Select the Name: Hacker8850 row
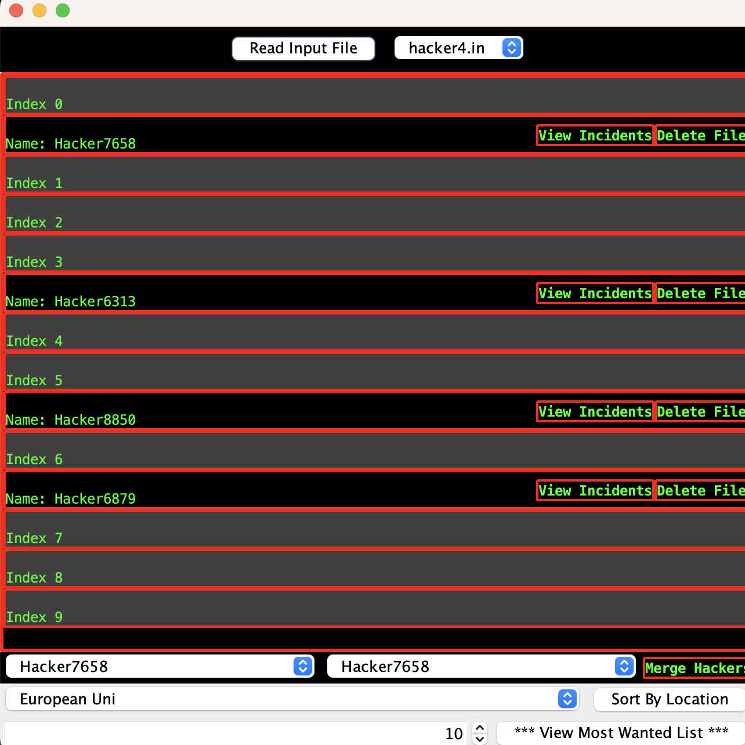The width and height of the screenshot is (745, 745). 375,411
